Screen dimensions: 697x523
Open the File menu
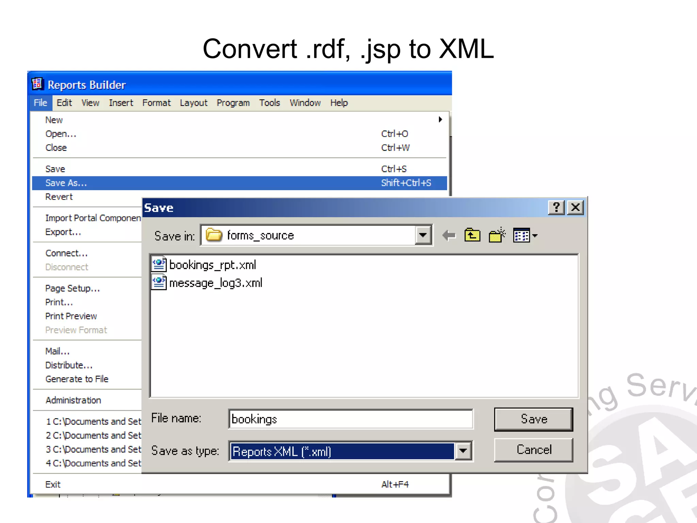pos(40,103)
